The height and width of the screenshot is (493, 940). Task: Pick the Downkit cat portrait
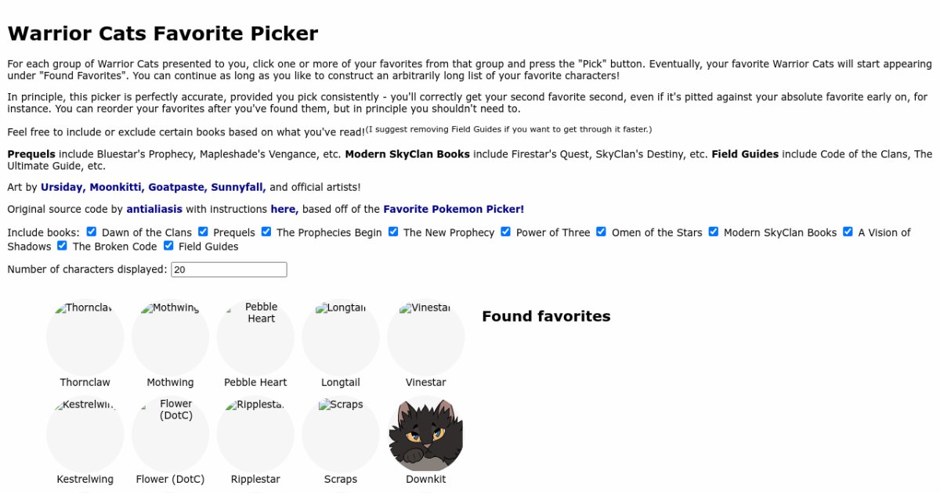[425, 435]
